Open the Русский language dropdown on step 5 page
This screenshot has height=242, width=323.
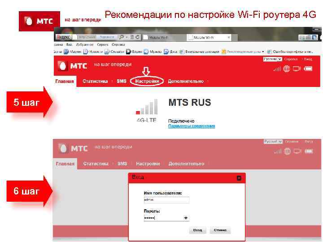pyautogui.click(x=273, y=59)
